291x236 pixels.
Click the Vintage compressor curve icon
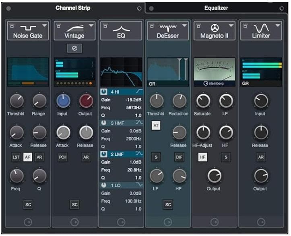point(75,28)
